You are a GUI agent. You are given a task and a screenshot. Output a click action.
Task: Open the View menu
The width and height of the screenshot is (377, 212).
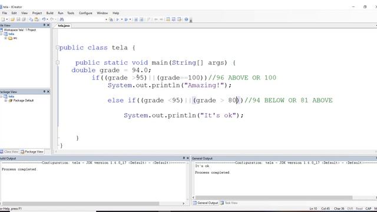(24, 13)
